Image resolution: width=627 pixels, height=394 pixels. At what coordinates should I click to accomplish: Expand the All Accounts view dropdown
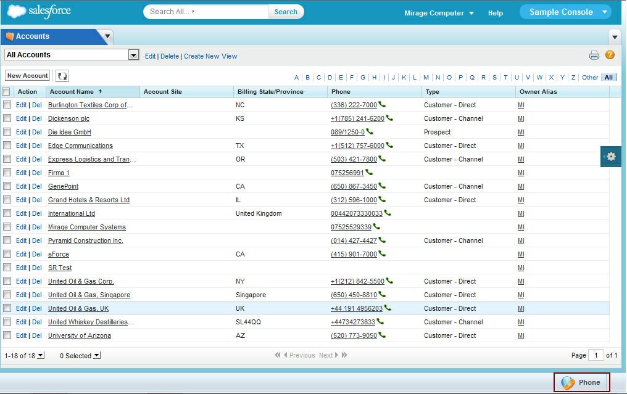coord(133,55)
